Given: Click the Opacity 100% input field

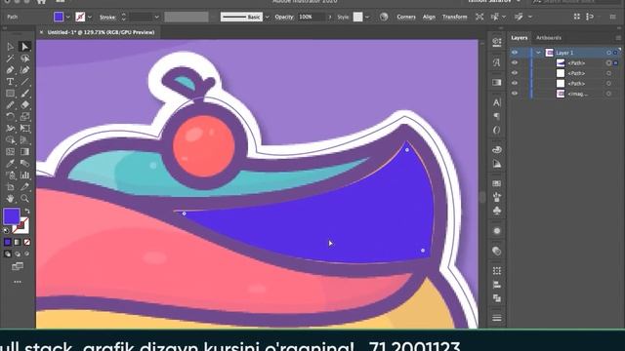Looking at the screenshot, I should (312, 17).
